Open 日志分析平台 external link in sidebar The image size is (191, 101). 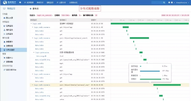(x=10, y=70)
